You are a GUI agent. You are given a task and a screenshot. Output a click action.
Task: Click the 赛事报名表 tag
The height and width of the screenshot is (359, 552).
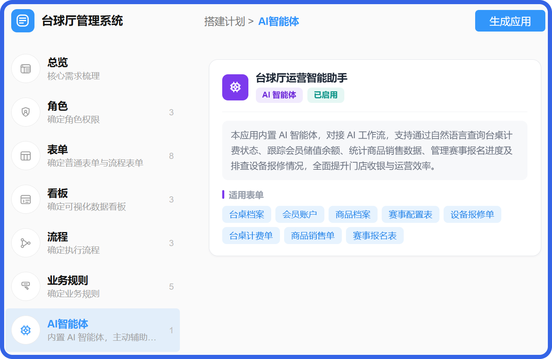click(375, 236)
